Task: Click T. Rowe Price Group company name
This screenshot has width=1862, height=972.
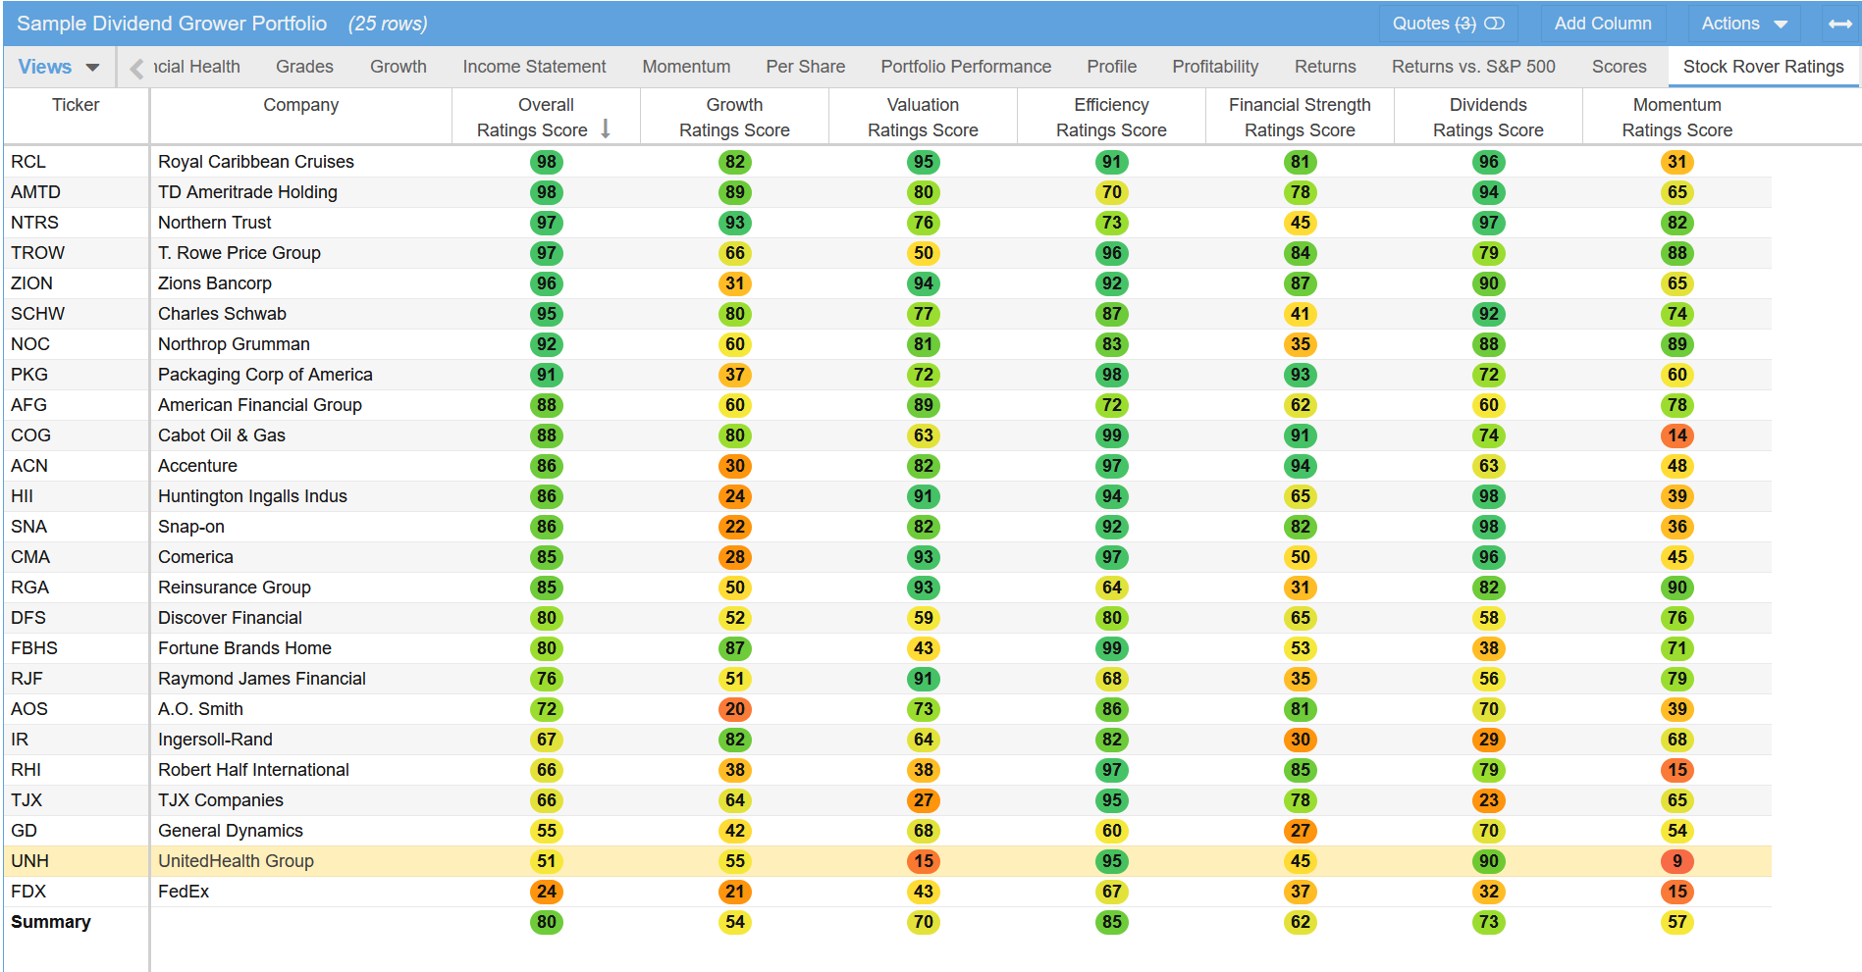Action: pyautogui.click(x=239, y=253)
